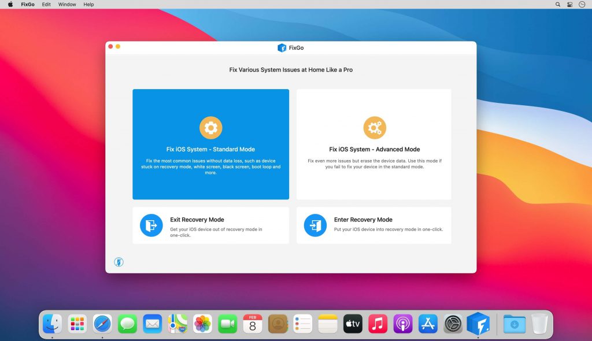592x341 pixels.
Task: Select Fix iOS System - Standard Mode
Action: click(x=211, y=149)
